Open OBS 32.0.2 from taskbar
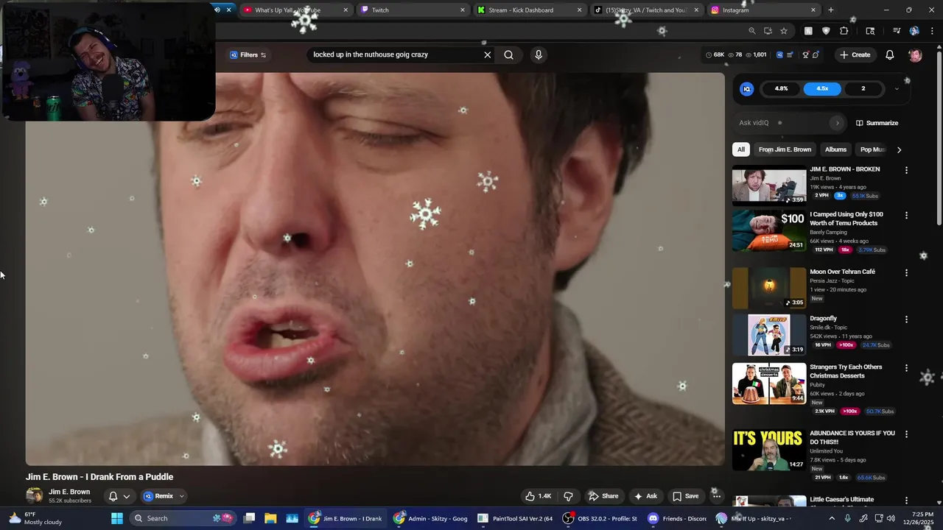 601,518
